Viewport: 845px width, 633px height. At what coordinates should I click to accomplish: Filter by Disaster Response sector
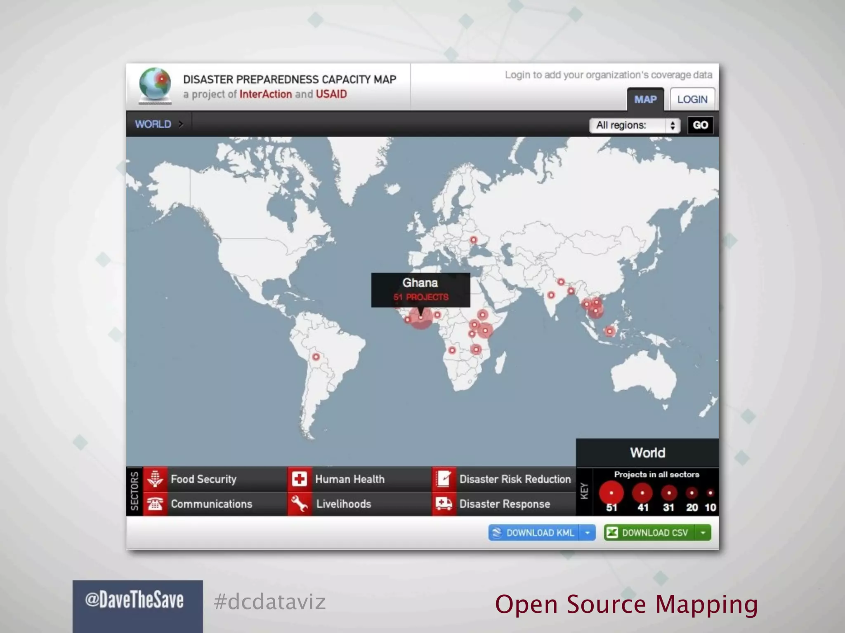[504, 504]
